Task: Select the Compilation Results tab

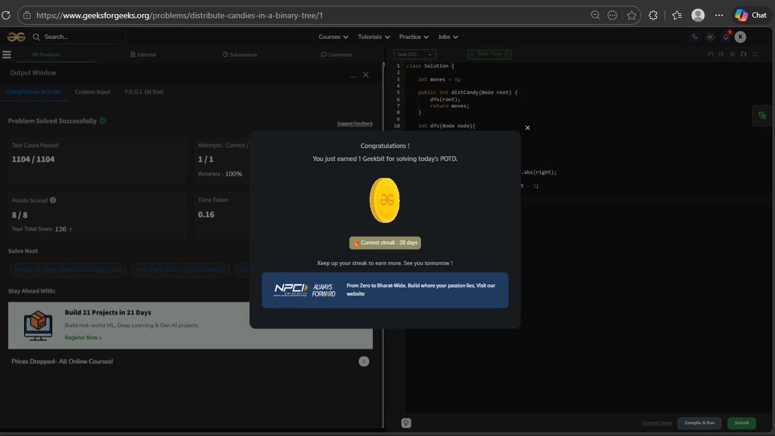Action: point(33,92)
